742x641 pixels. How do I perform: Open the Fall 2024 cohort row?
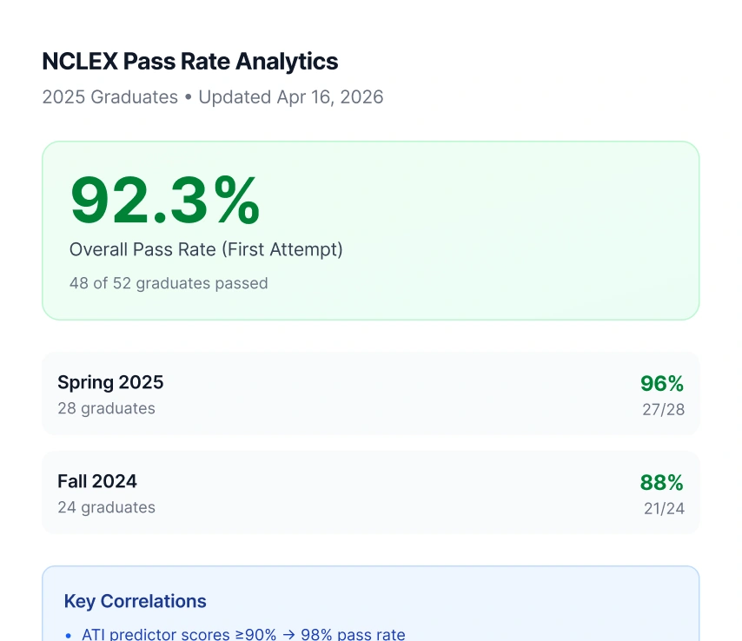tap(370, 492)
